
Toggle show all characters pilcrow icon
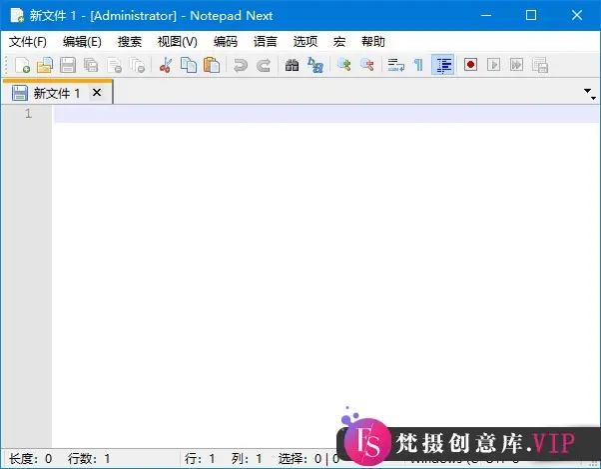coord(419,65)
